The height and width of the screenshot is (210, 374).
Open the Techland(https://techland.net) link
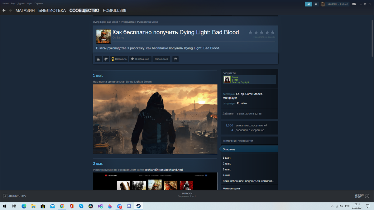pyautogui.click(x=164, y=170)
